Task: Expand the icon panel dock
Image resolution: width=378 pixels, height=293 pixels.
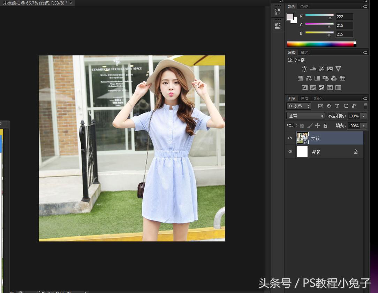Action: tap(281, 1)
